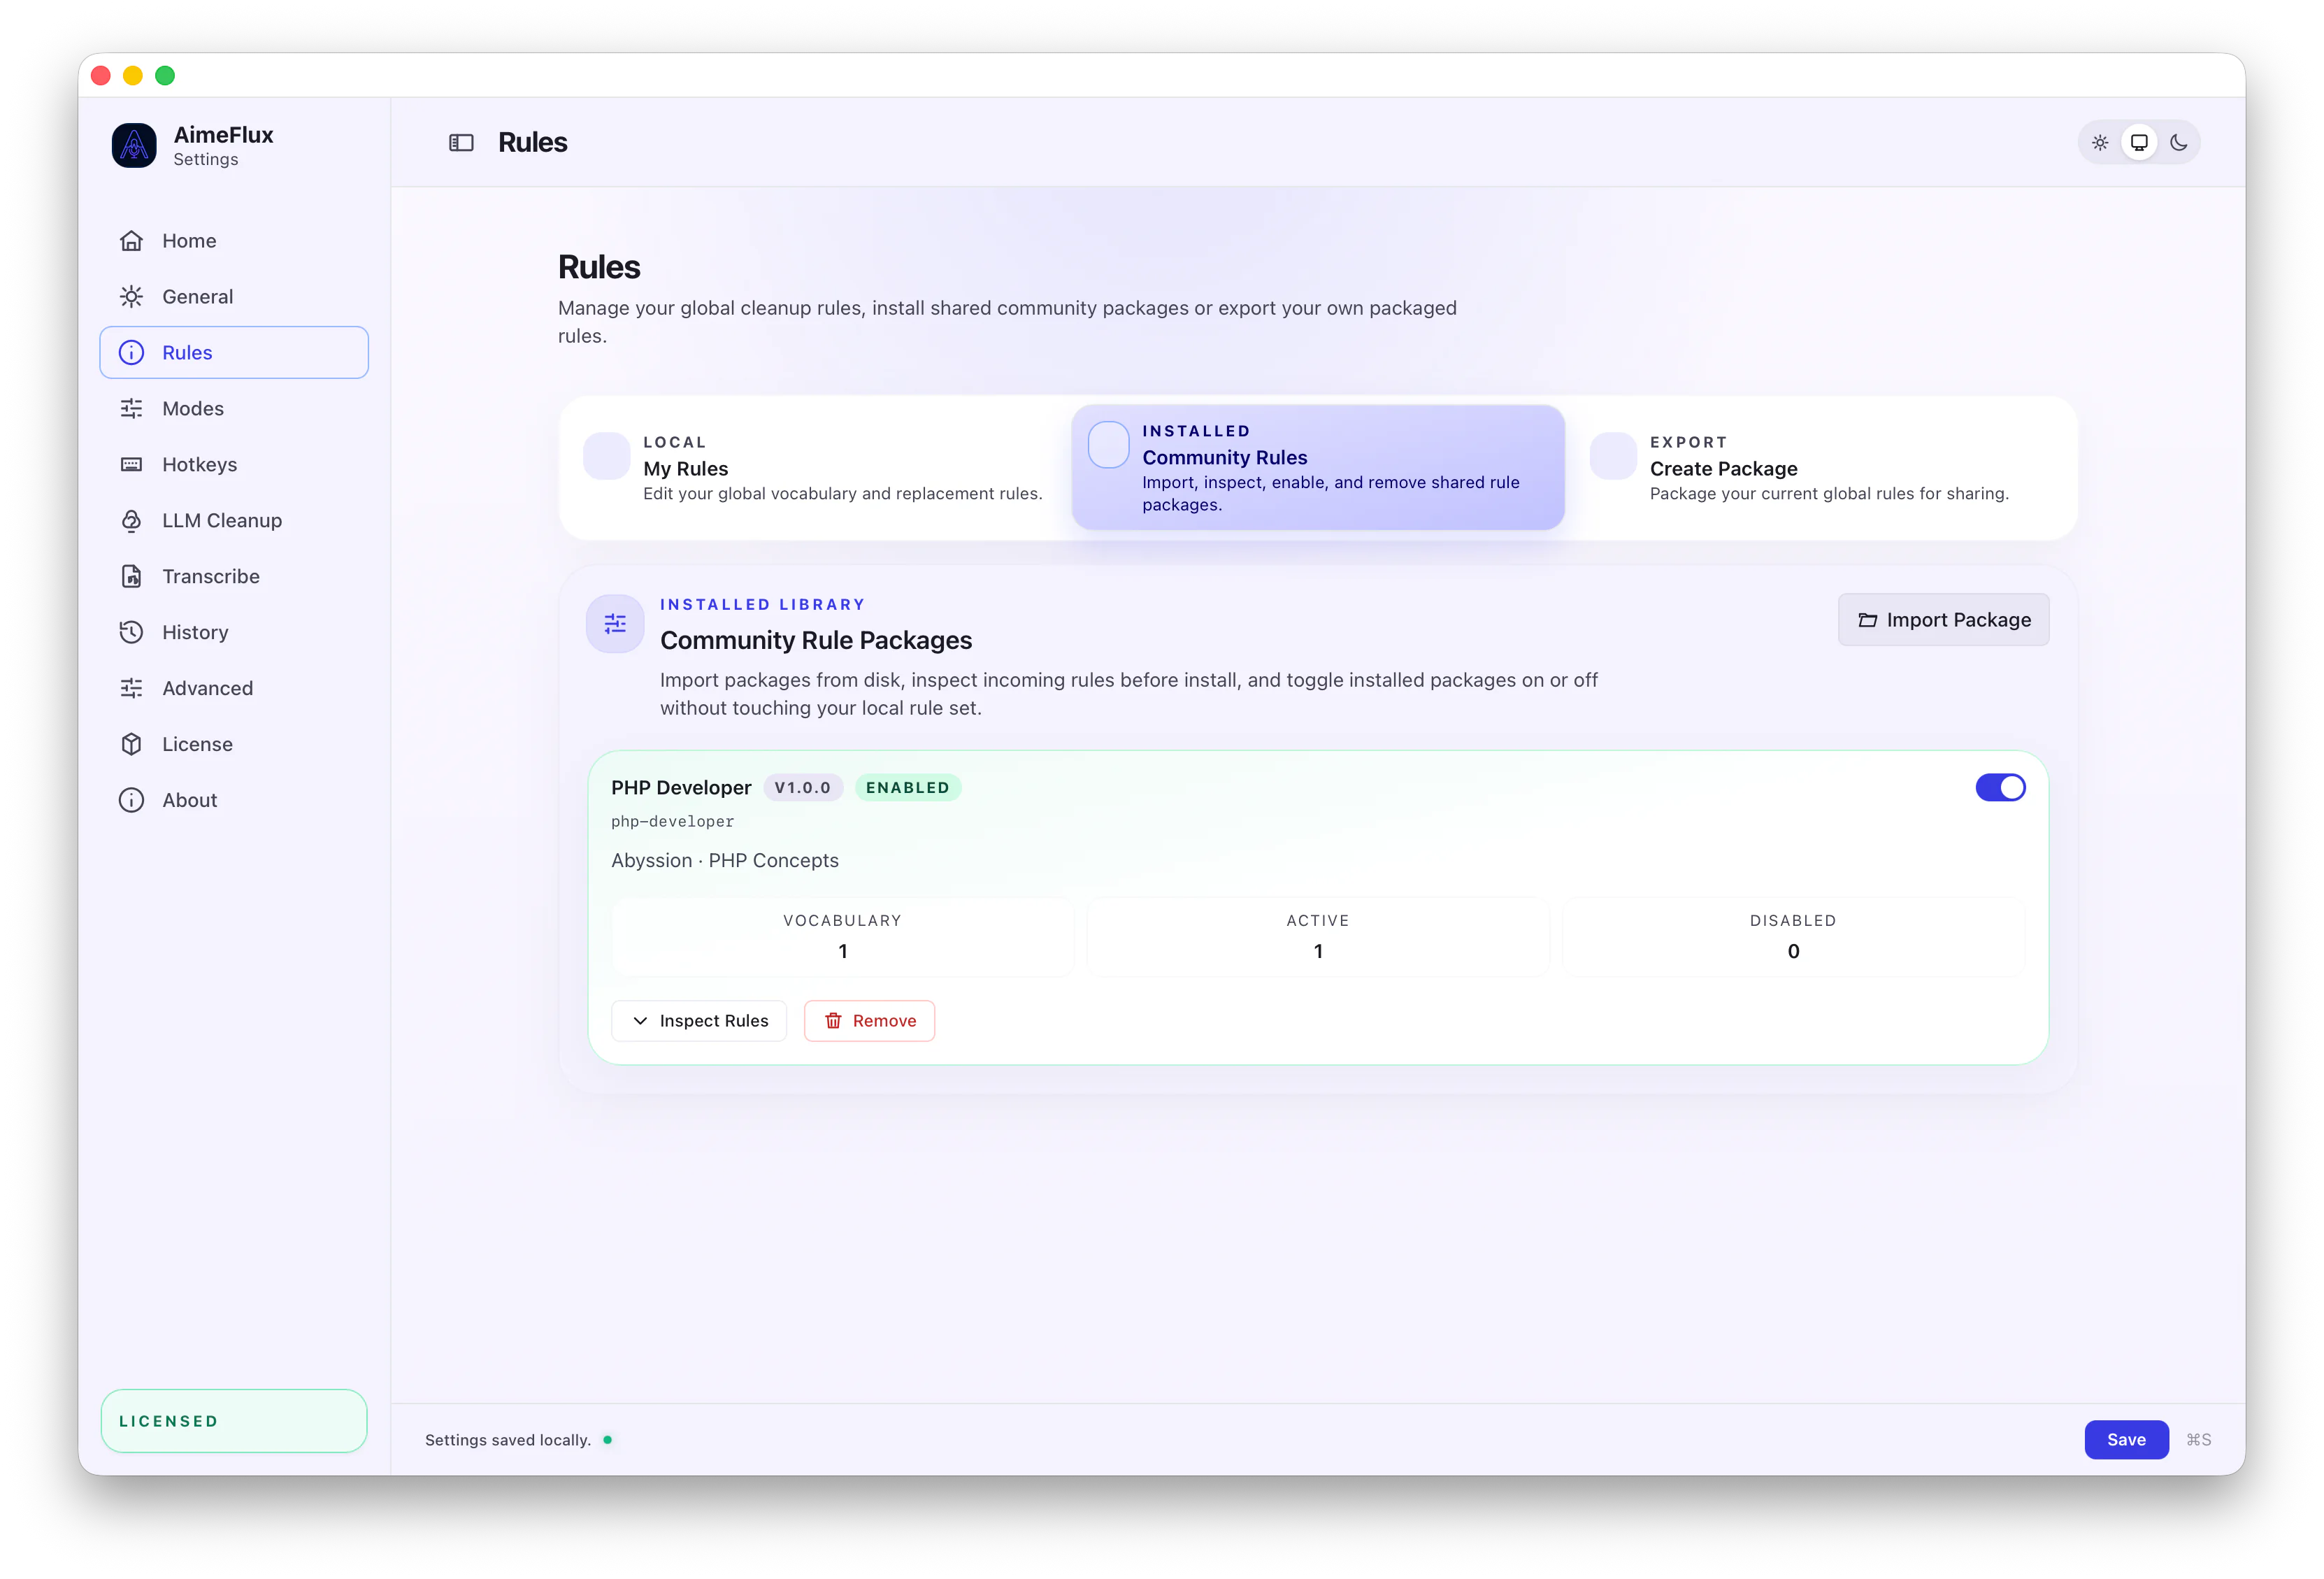Click the About info icon
This screenshot has width=2324, height=1579.
(131, 801)
